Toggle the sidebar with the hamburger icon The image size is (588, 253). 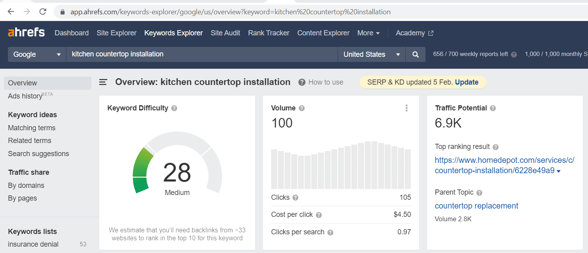coord(103,82)
